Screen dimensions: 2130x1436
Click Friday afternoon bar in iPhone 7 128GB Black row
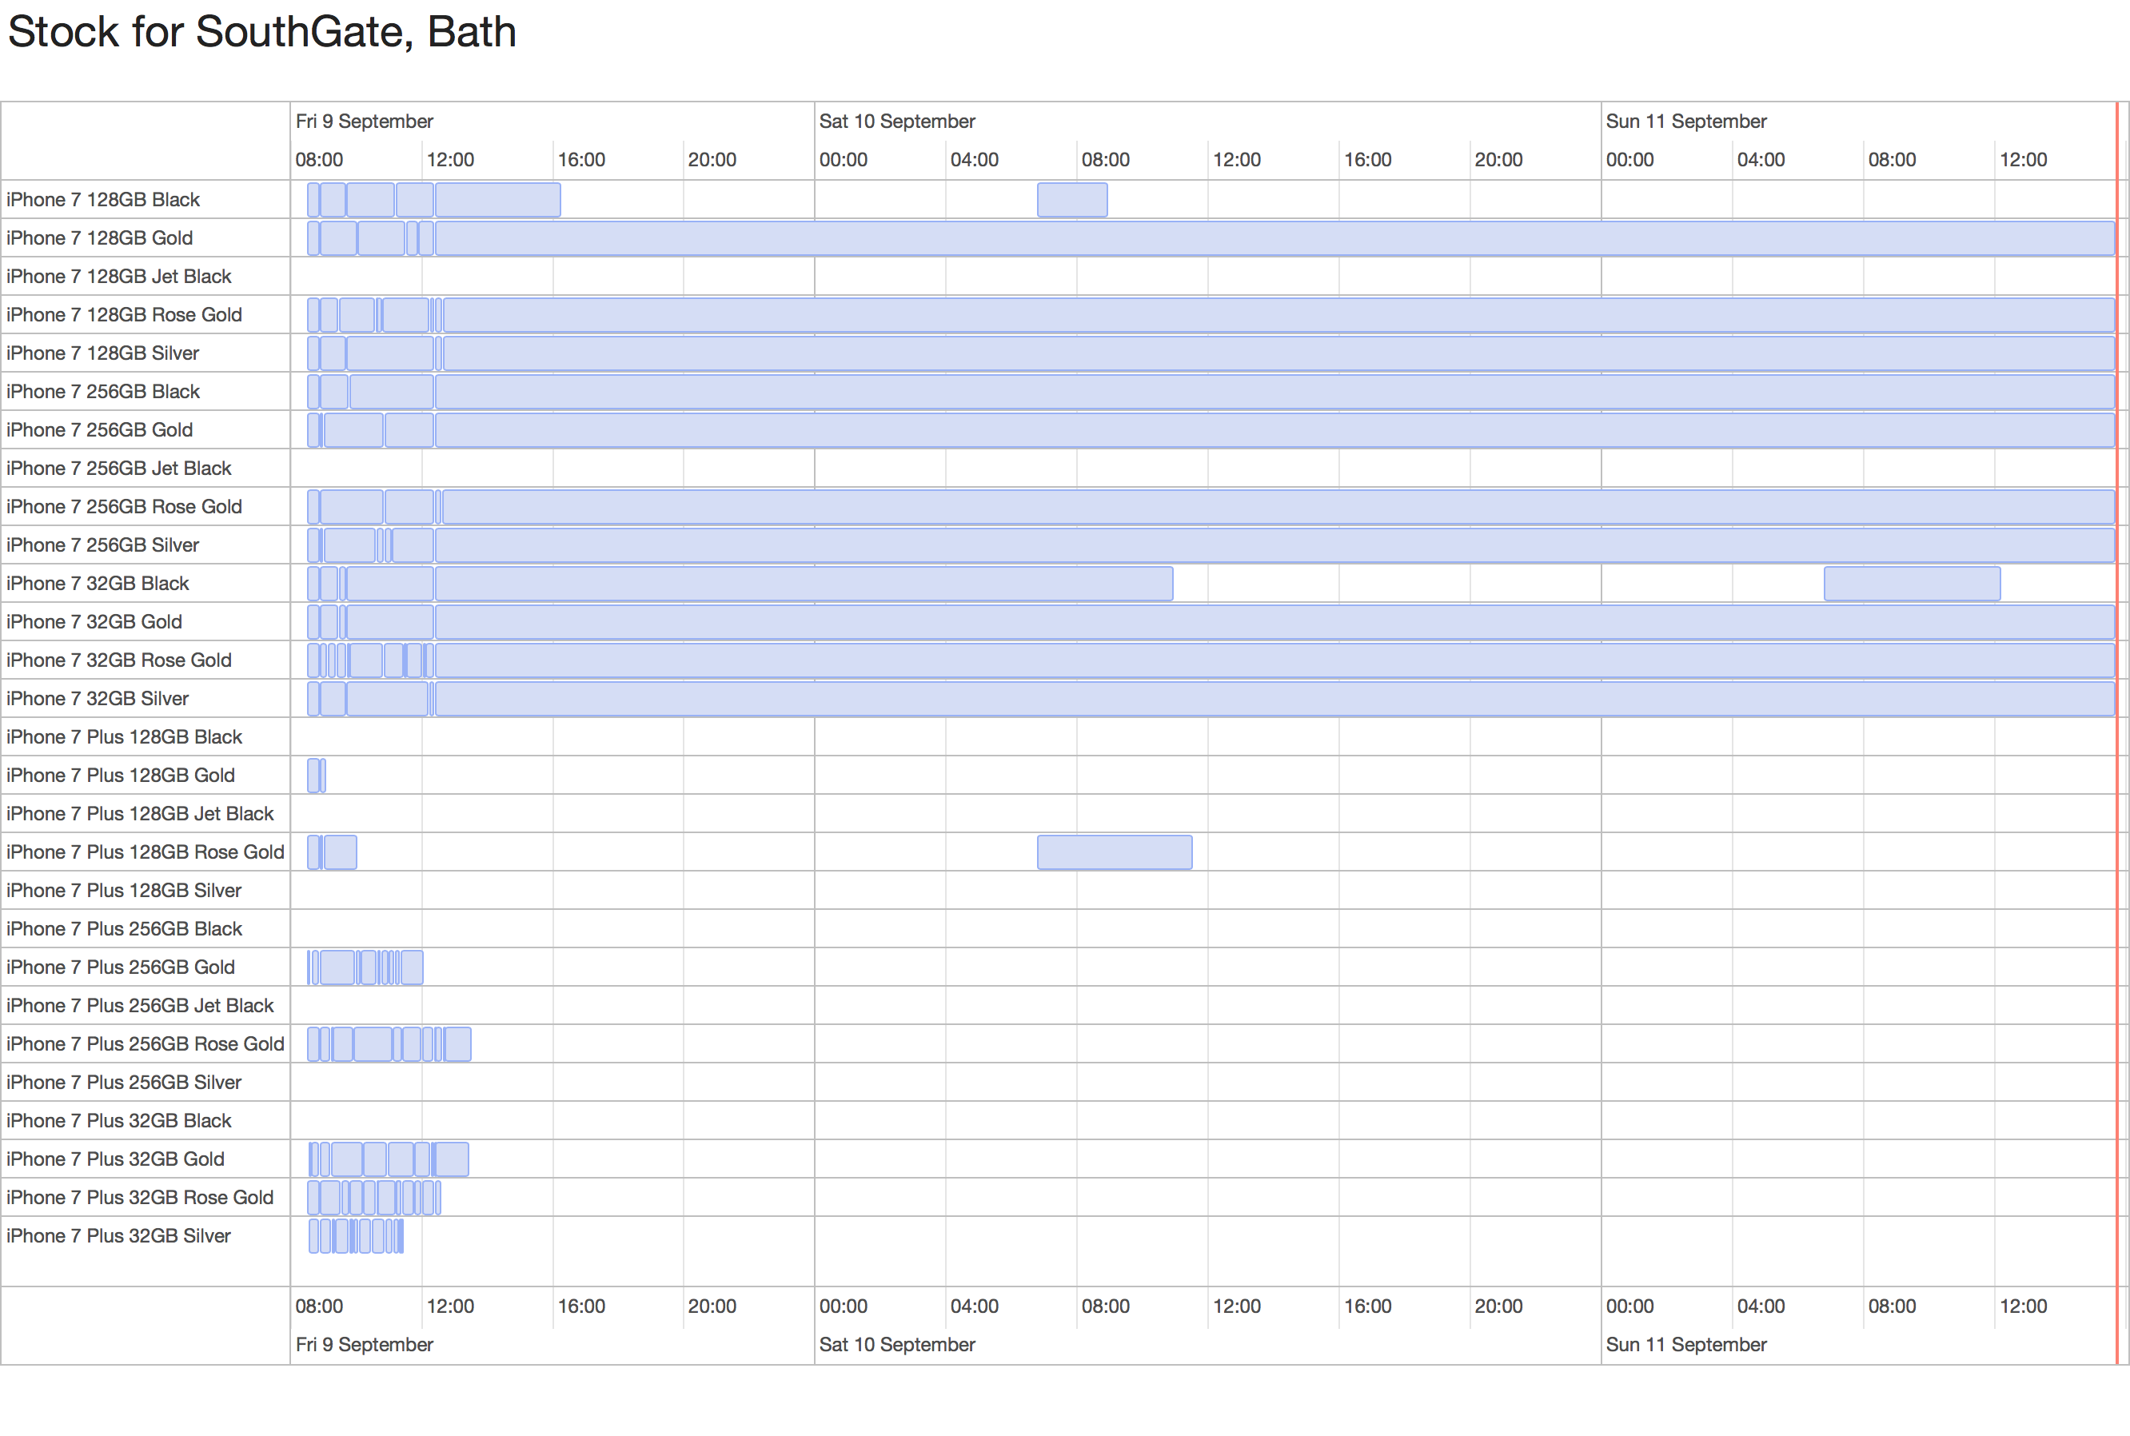click(497, 200)
